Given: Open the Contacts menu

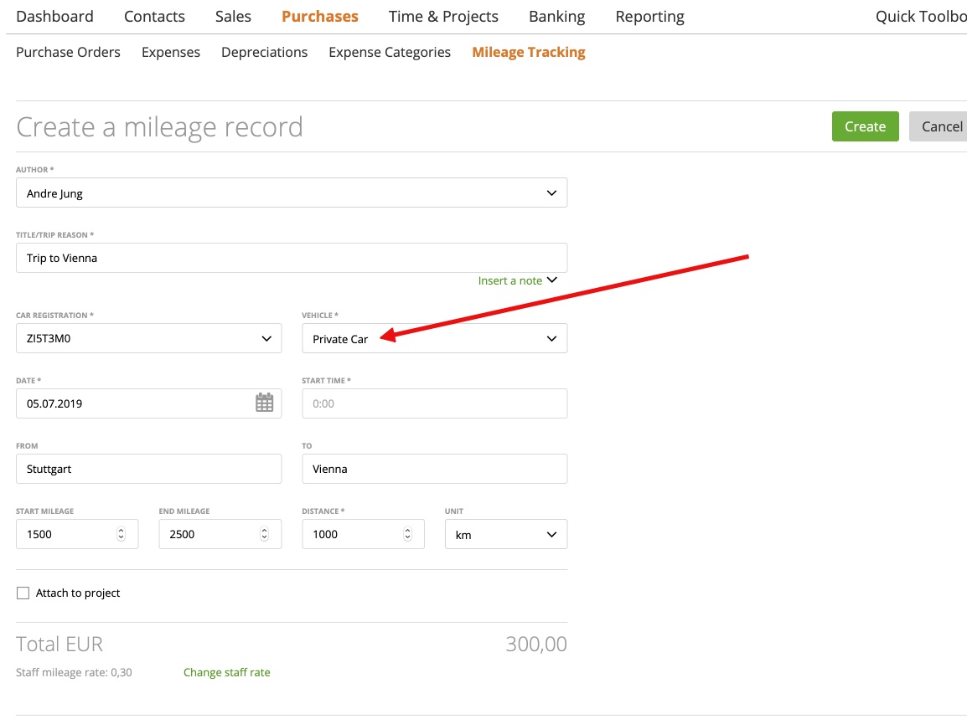Looking at the screenshot, I should [x=154, y=17].
